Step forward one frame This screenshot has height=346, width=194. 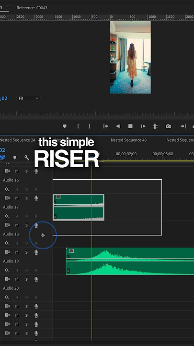[x=143, y=126]
